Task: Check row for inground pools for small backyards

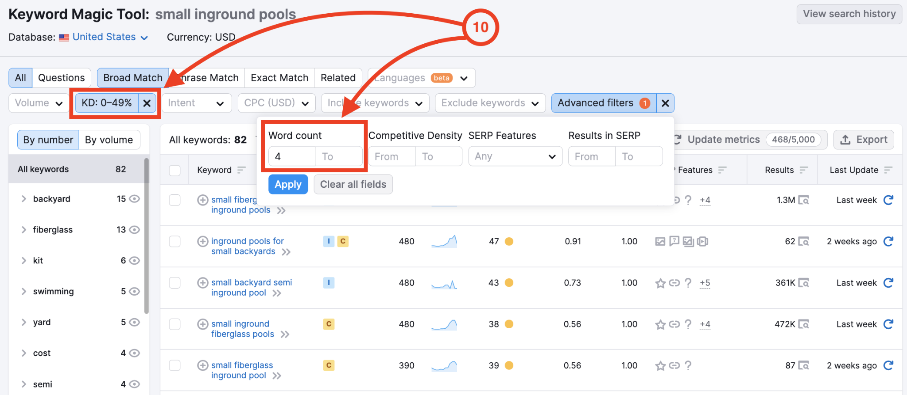Action: click(x=175, y=241)
